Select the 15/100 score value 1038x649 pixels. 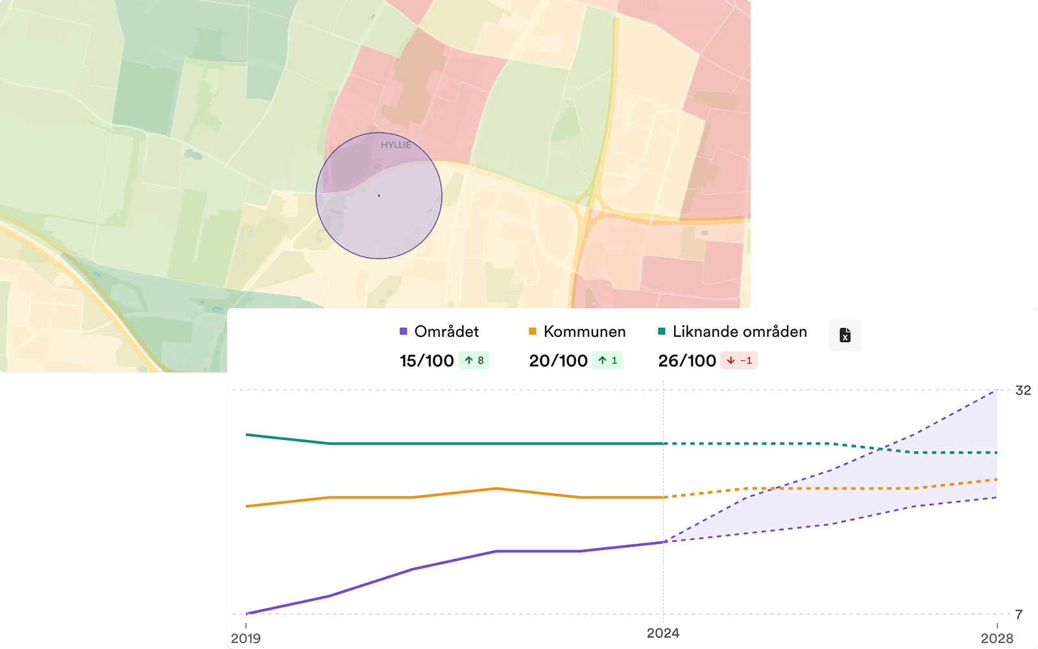pos(426,361)
